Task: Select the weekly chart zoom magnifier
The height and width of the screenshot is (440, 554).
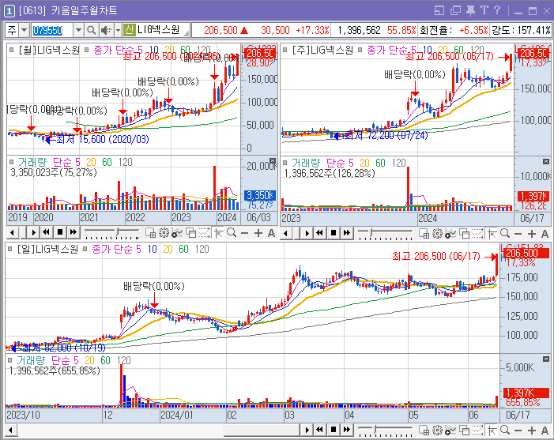Action: point(505,233)
